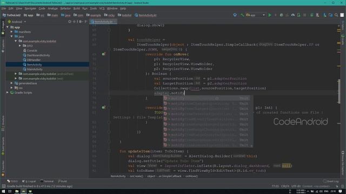The height and width of the screenshot is (194, 346).
Task: Pick the last visible notify suggestion in the autocomplete popup
Action: click(x=208, y=145)
